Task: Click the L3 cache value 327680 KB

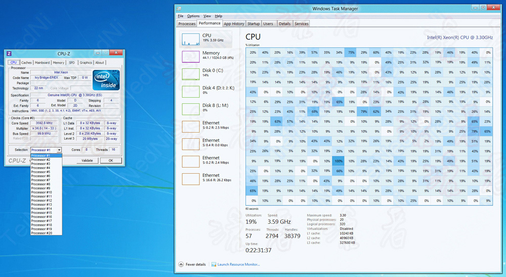Action: click(347, 243)
